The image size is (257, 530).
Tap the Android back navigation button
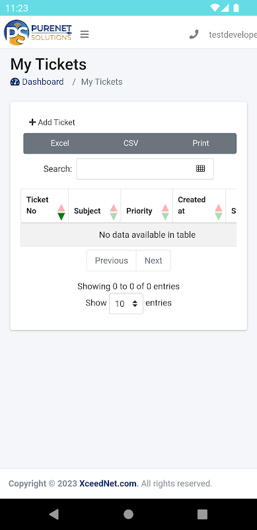[54, 514]
